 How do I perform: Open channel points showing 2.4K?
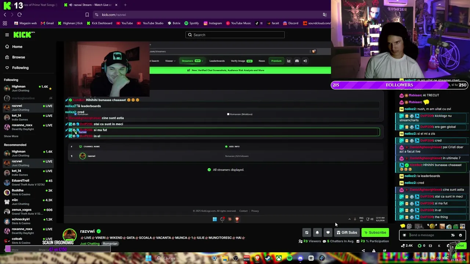tap(408, 246)
